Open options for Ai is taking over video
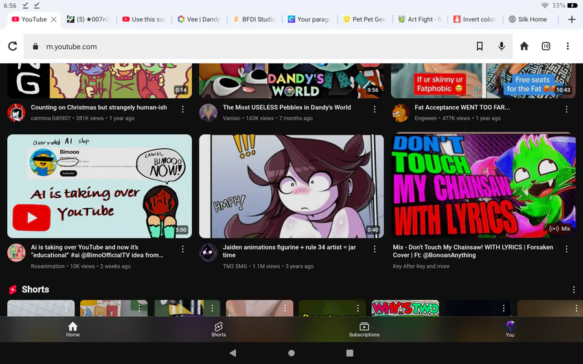 point(183,250)
